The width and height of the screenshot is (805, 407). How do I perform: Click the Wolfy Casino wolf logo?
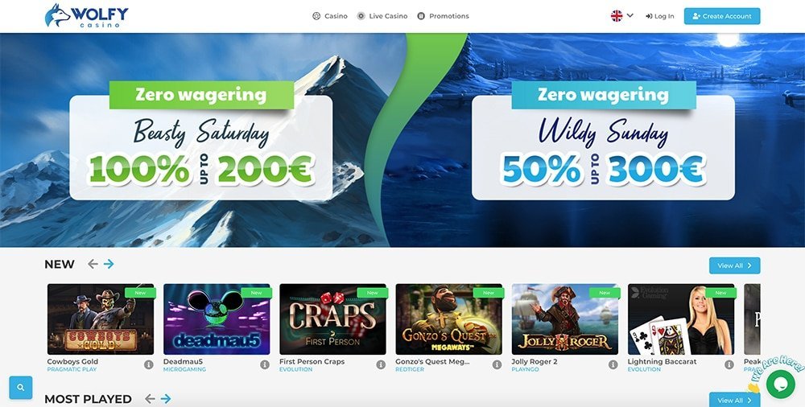[86, 15]
